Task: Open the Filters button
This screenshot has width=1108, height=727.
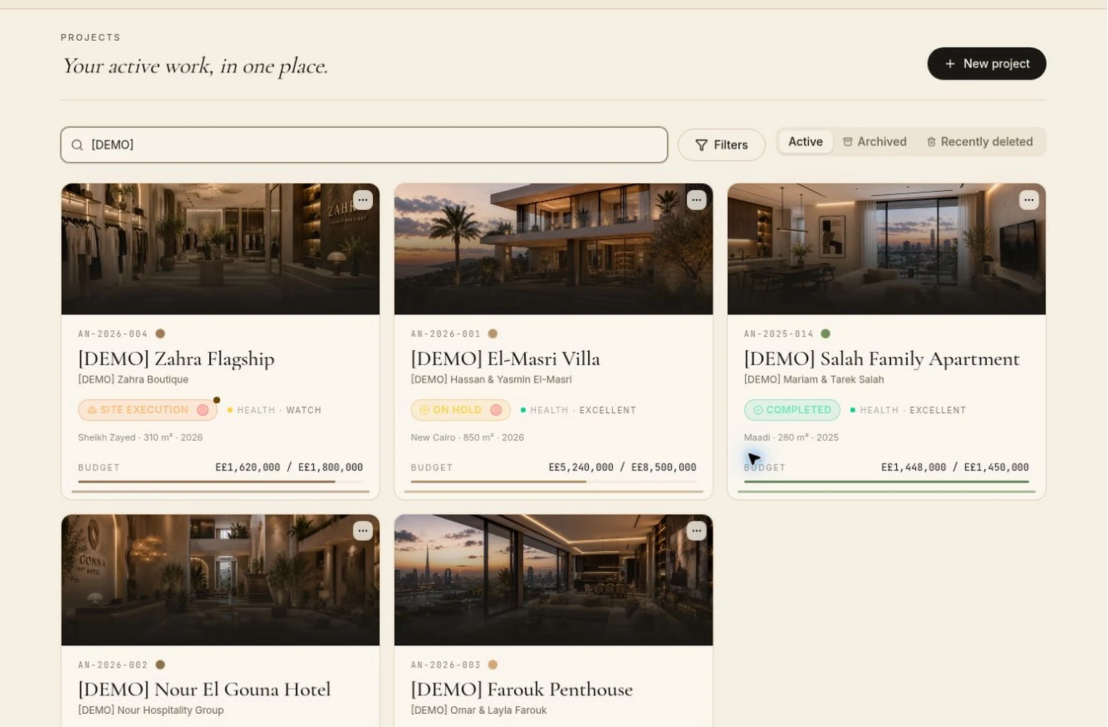Action: (x=722, y=145)
